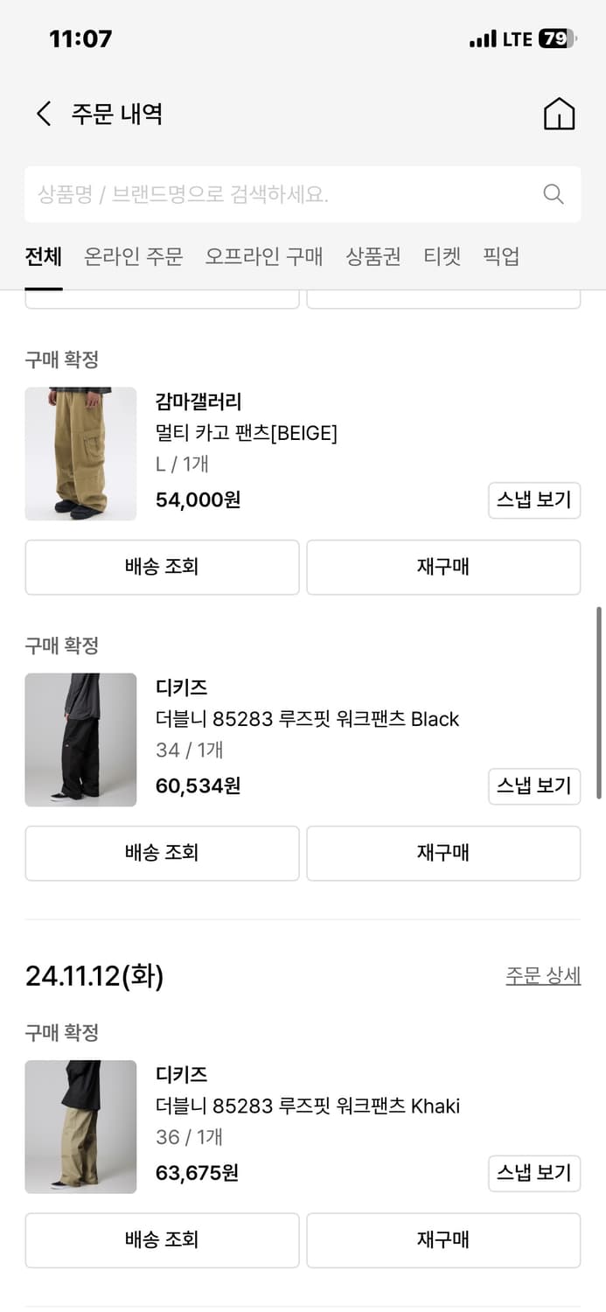Tap 배송 조회 for the 감마갤러리 cargo pants
The height and width of the screenshot is (1312, 606).
tap(162, 567)
